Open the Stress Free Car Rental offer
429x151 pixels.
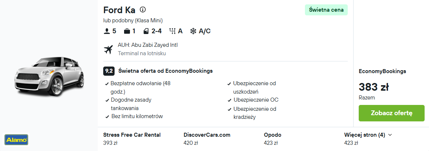[132, 139]
